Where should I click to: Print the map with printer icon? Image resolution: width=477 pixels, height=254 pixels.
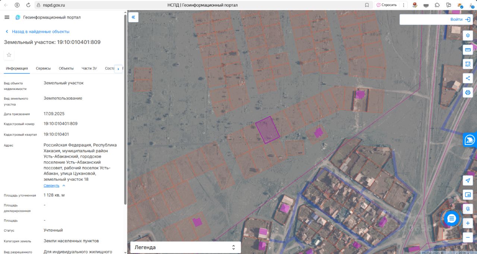click(468, 92)
